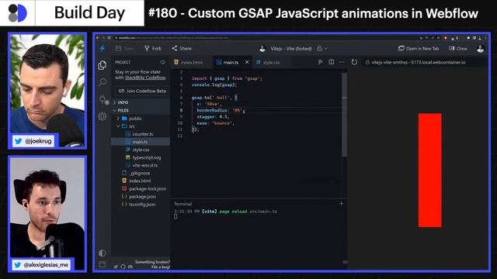
Task: Open the Search magnifier in activity bar
Action: click(x=103, y=82)
